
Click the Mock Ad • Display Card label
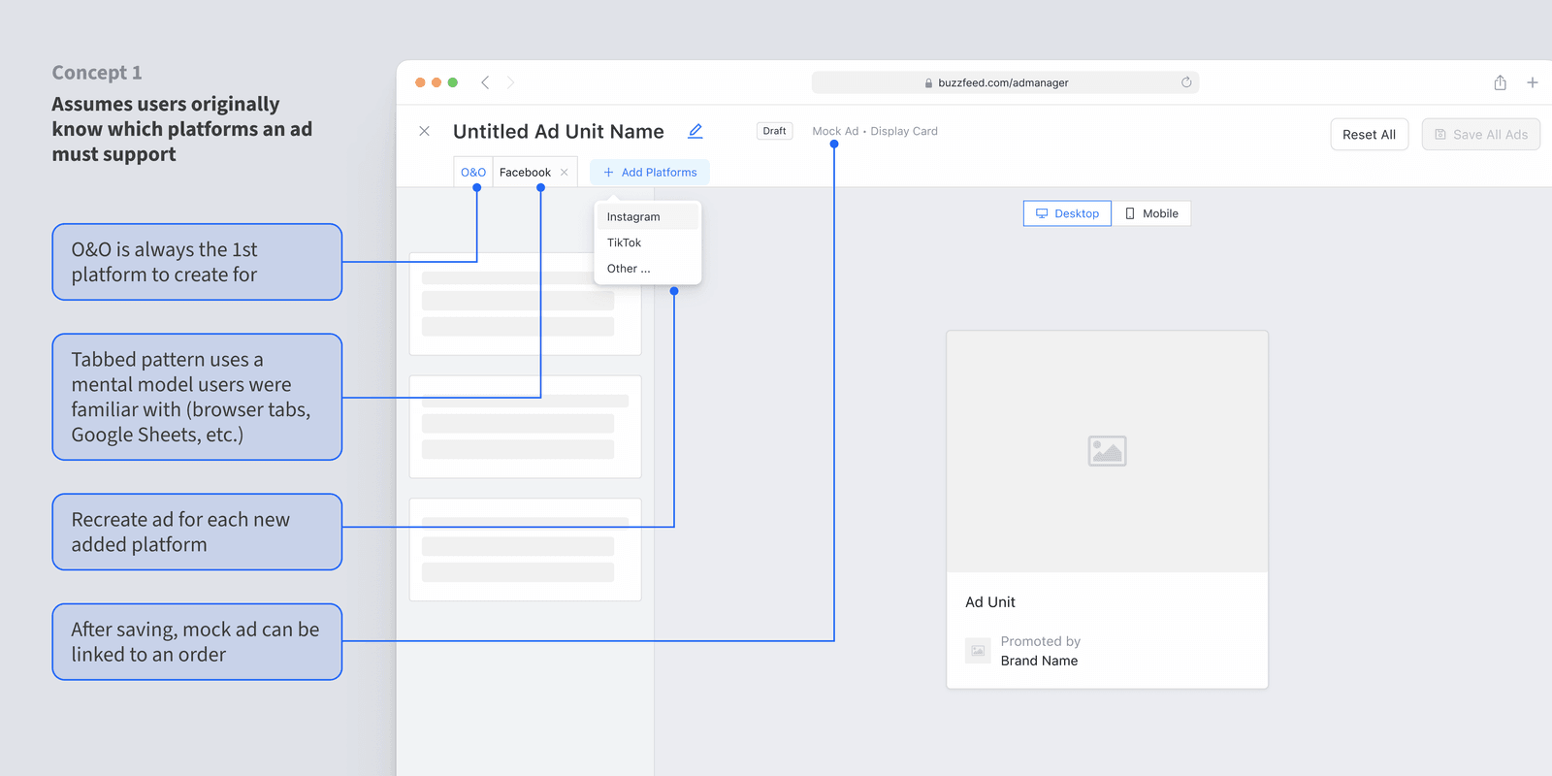875,131
